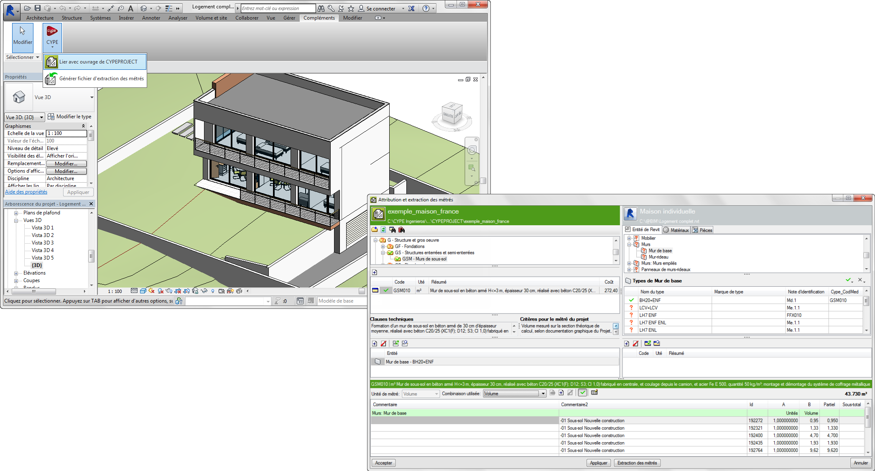
Task: Open the Combinaison utilisée Volume dropdown
Action: 515,394
